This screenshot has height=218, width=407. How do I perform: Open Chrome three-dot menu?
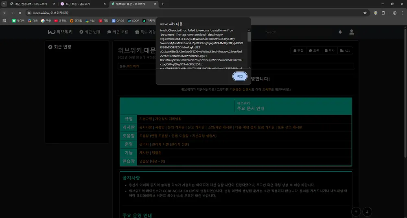coord(402,13)
